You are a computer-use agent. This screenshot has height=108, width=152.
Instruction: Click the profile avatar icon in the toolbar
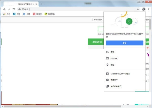point(144,9)
